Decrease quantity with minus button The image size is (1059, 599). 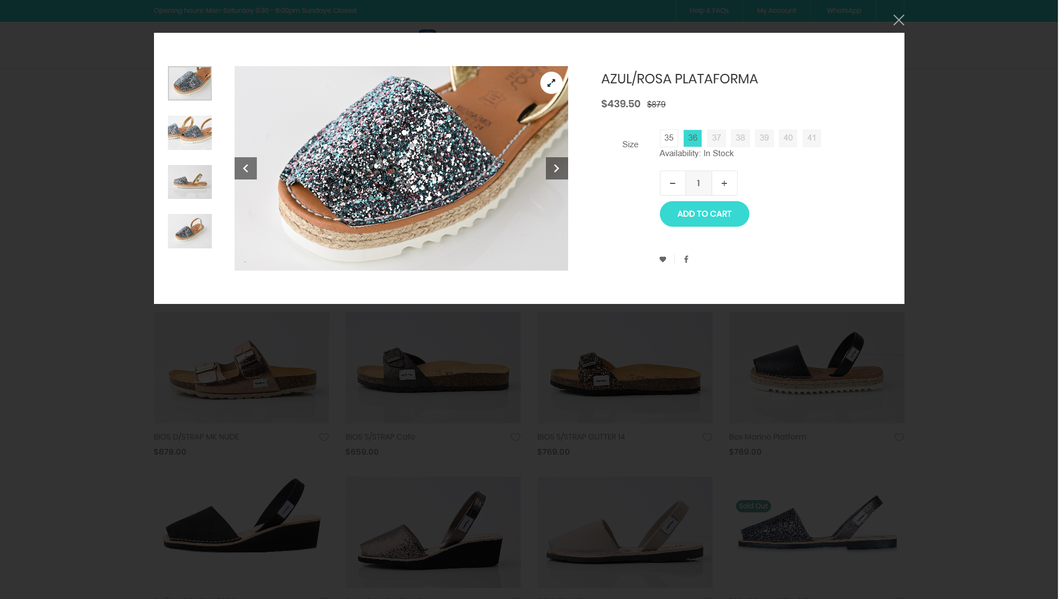(673, 183)
